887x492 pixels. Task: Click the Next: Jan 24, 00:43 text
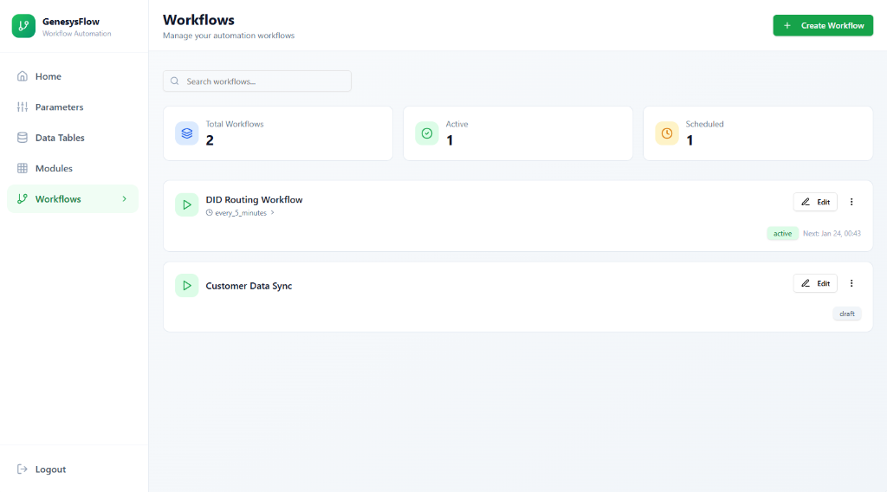pos(832,234)
